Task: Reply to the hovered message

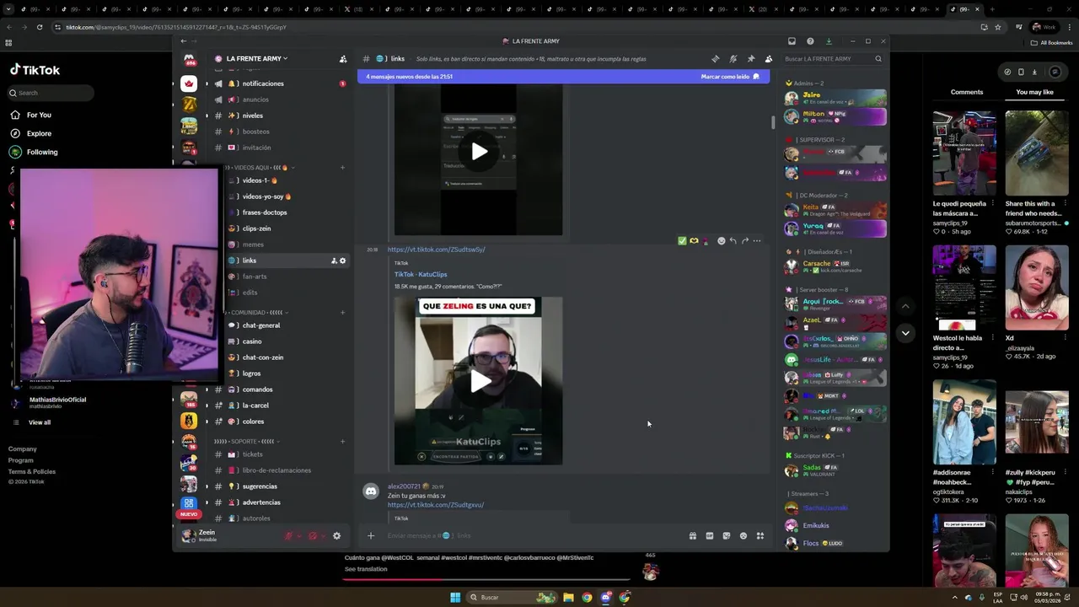Action: pyautogui.click(x=733, y=241)
